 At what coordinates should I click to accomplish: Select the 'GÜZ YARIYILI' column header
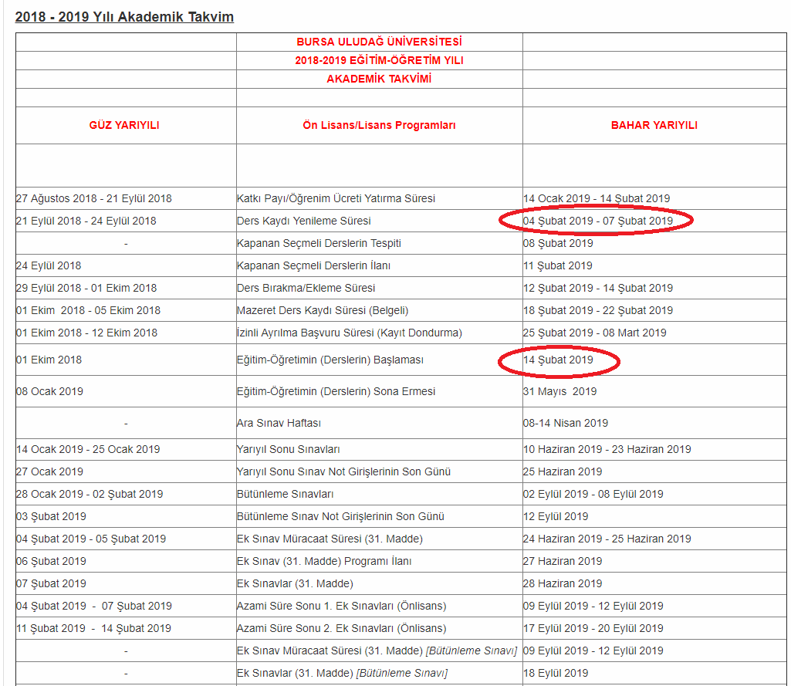(124, 125)
